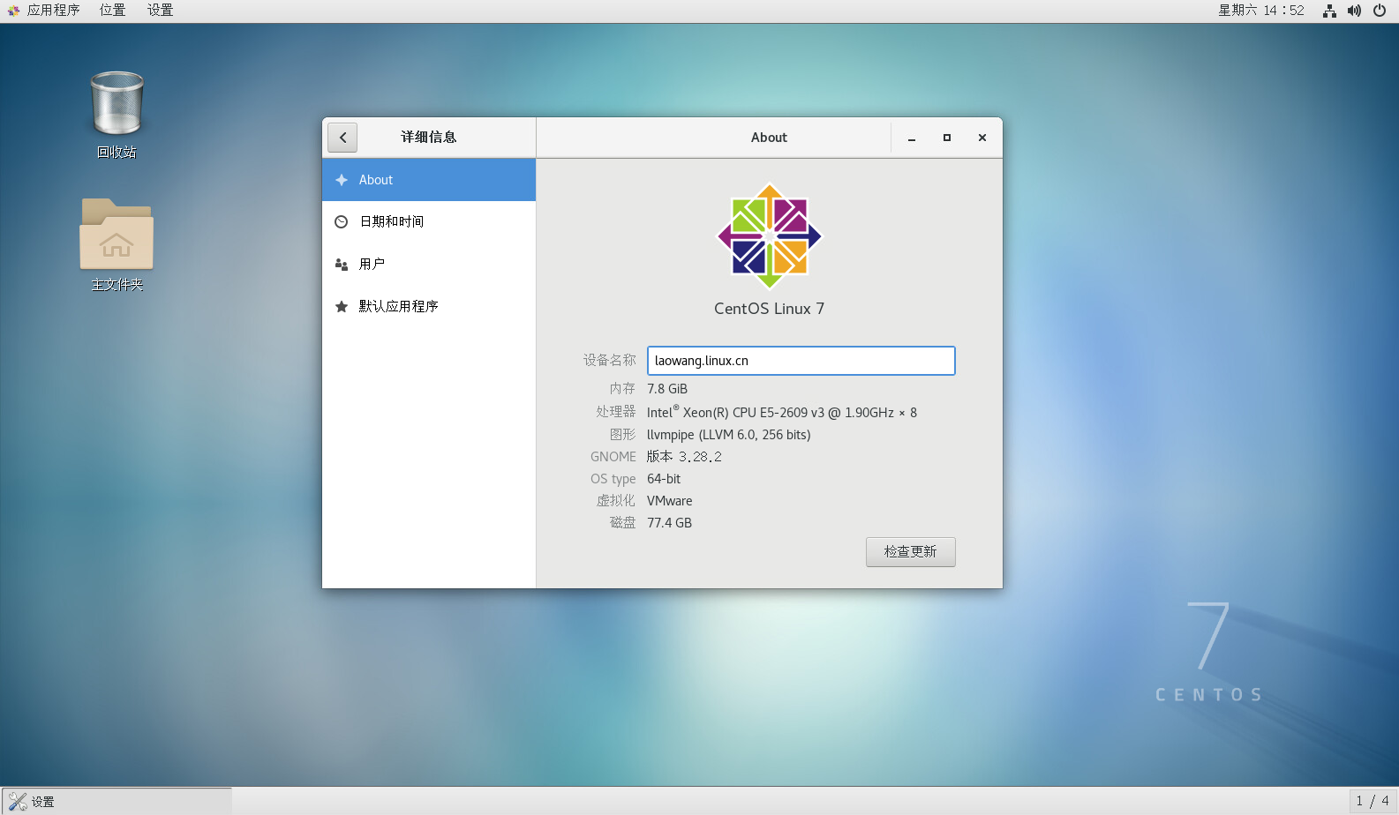Open the 应用程序 menu in top bar
This screenshot has width=1399, height=815.
pyautogui.click(x=44, y=11)
